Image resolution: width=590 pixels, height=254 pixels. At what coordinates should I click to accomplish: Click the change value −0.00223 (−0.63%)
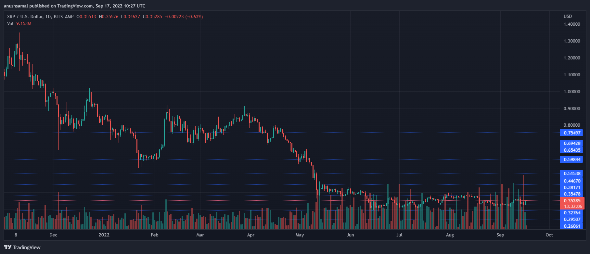tap(184, 17)
